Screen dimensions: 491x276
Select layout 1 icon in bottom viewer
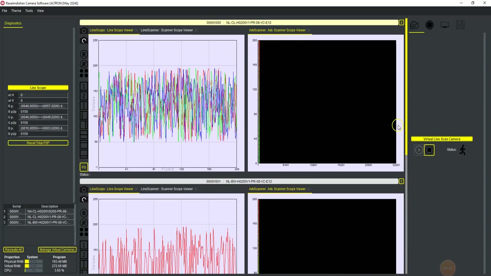[84, 245]
